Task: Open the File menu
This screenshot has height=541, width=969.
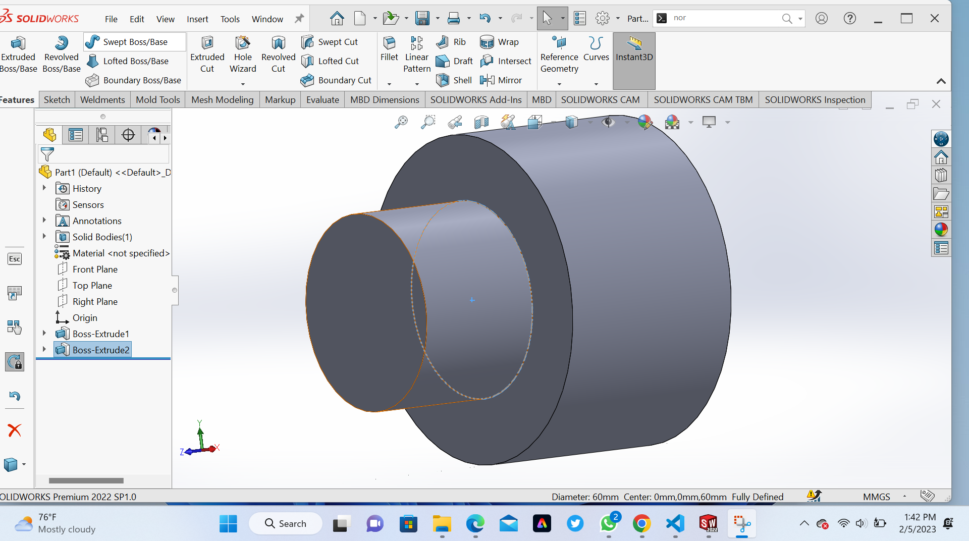Action: [111, 19]
